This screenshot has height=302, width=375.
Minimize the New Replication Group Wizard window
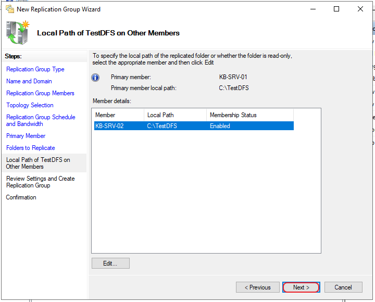[x=313, y=9]
